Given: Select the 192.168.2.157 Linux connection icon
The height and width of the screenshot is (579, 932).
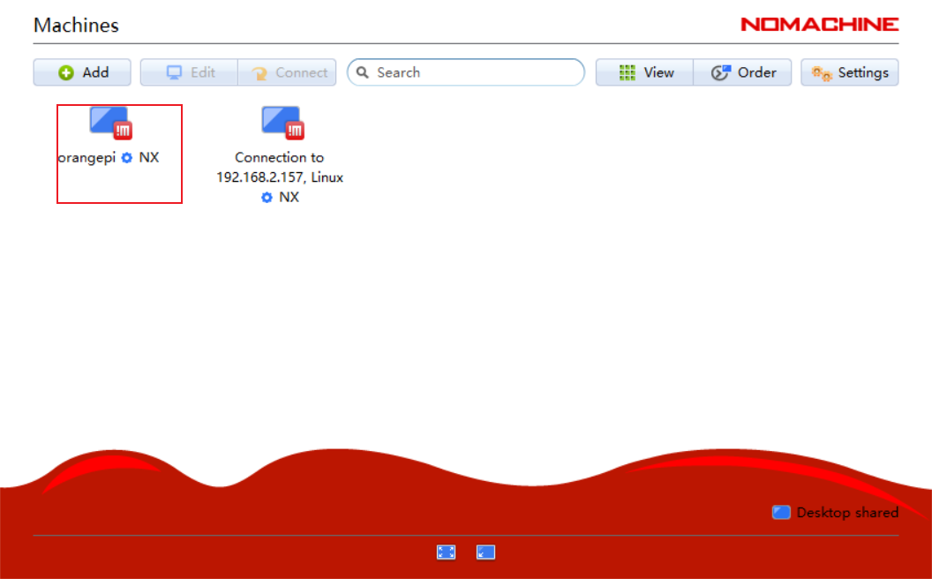Looking at the screenshot, I should [283, 123].
